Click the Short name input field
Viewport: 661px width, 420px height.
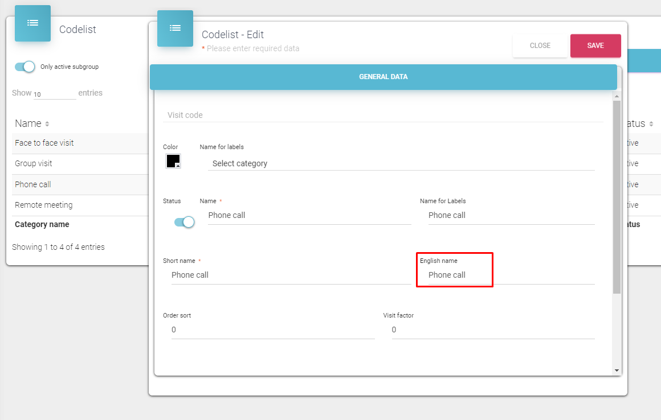[291, 275]
